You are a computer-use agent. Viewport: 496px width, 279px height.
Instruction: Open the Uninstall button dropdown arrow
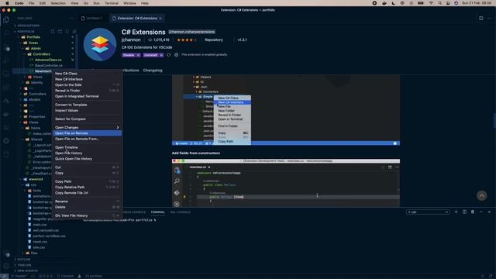click(161, 55)
